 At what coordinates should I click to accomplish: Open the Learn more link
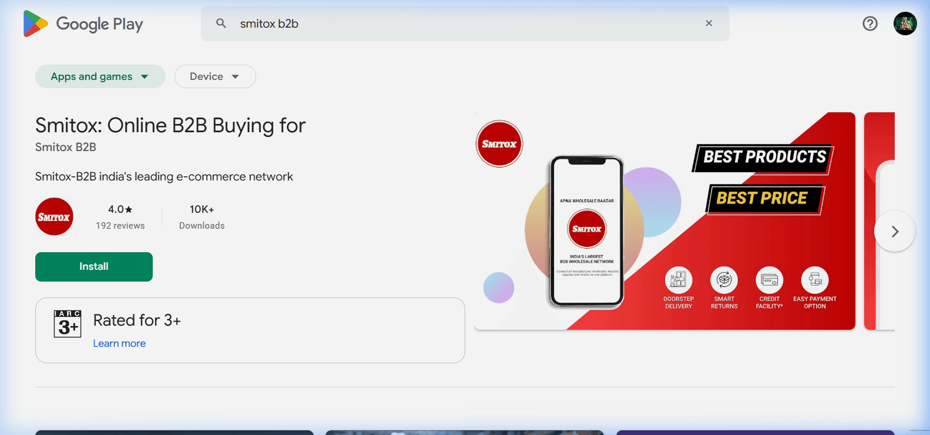click(119, 343)
